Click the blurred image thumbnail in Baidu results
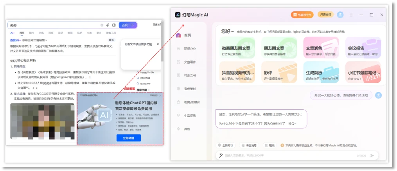This screenshot has height=171, width=397. 42,121
